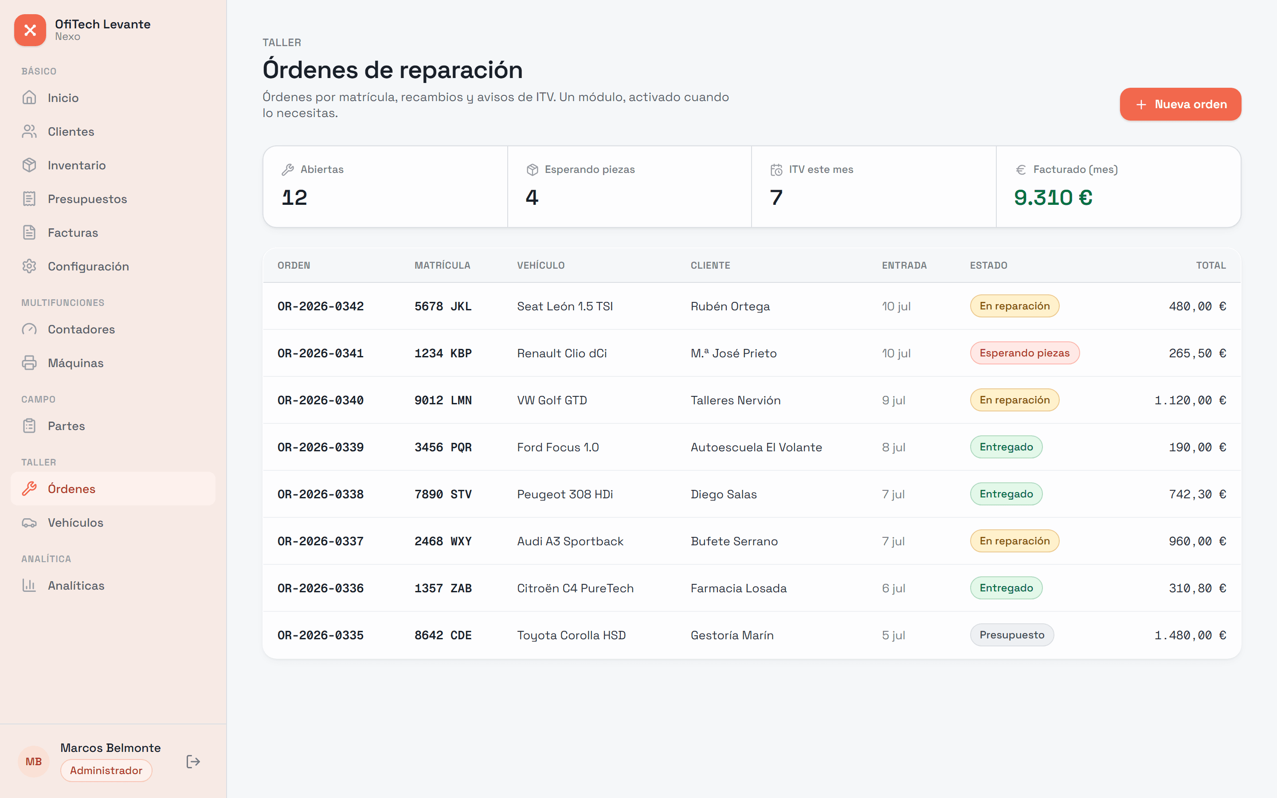Click the Facturas document icon
Screen dimensions: 1277x798
[x=30, y=233]
